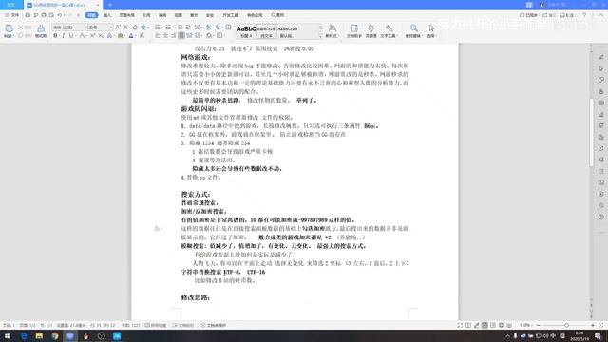The height and width of the screenshot is (342, 608).
Task: Click the font color button
Action: point(131,36)
